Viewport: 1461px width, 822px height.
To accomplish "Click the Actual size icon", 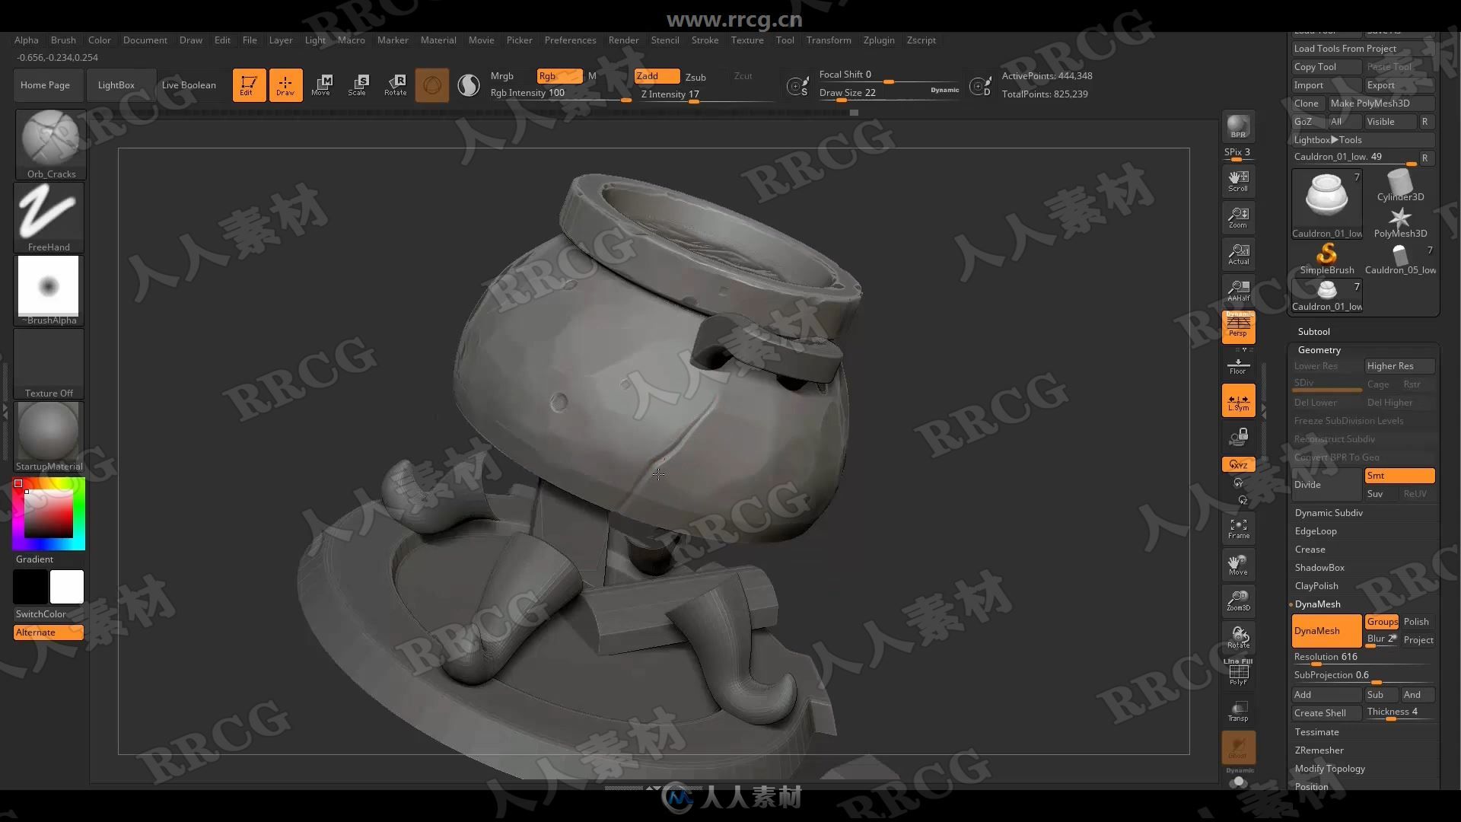I will 1238,254.
